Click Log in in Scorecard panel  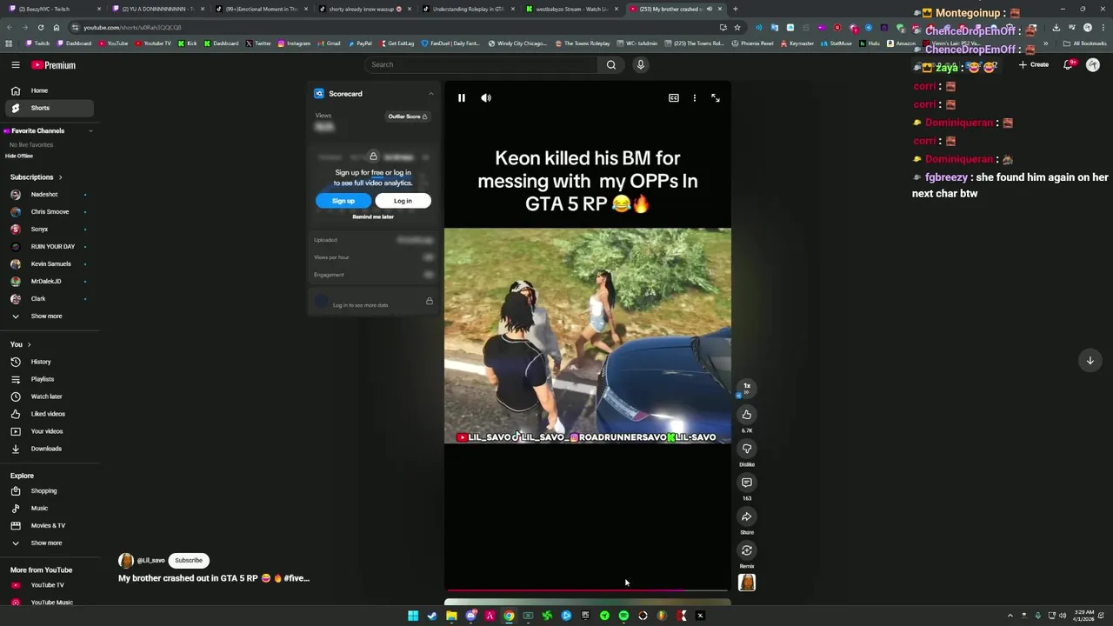point(403,201)
